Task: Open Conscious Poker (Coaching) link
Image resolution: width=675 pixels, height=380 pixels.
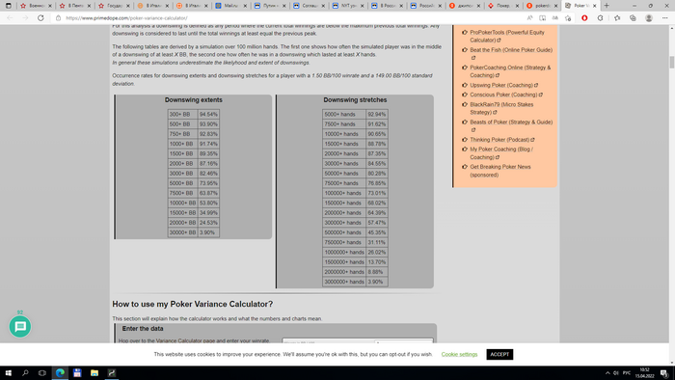Action: (x=506, y=95)
